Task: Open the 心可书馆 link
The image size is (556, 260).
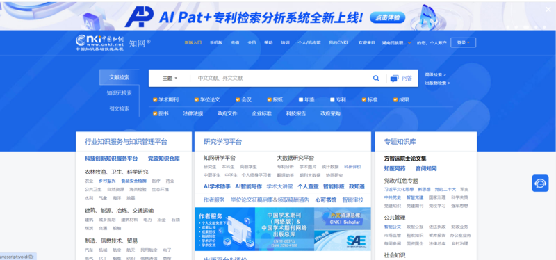Action: (x=326, y=200)
